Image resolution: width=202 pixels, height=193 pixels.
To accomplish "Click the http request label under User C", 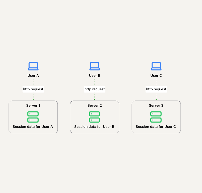I will click(156, 89).
